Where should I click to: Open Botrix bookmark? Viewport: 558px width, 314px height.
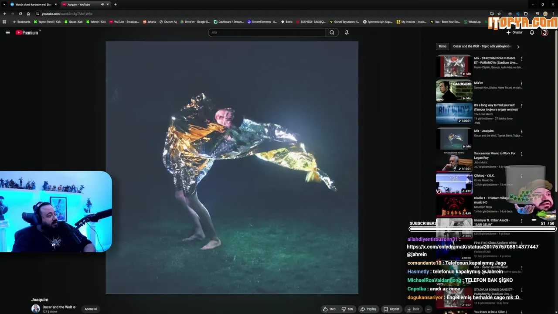287,21
